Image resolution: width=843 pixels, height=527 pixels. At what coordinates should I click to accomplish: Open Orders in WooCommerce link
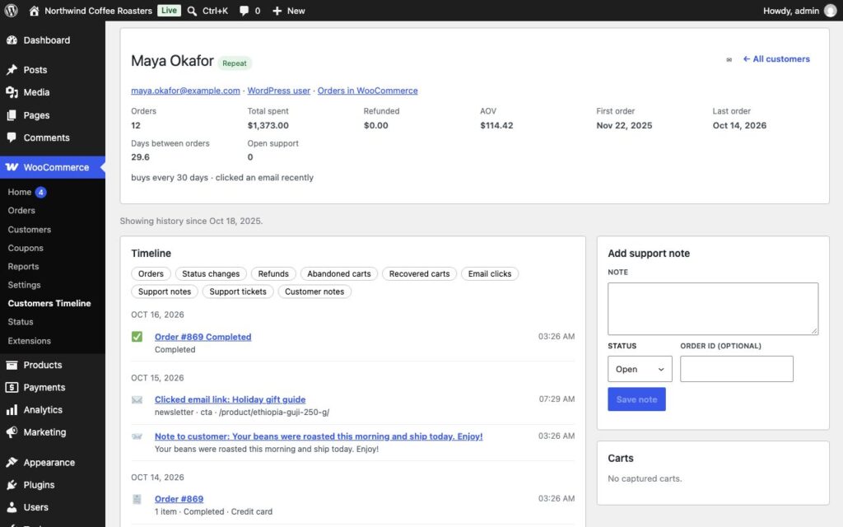tap(368, 91)
